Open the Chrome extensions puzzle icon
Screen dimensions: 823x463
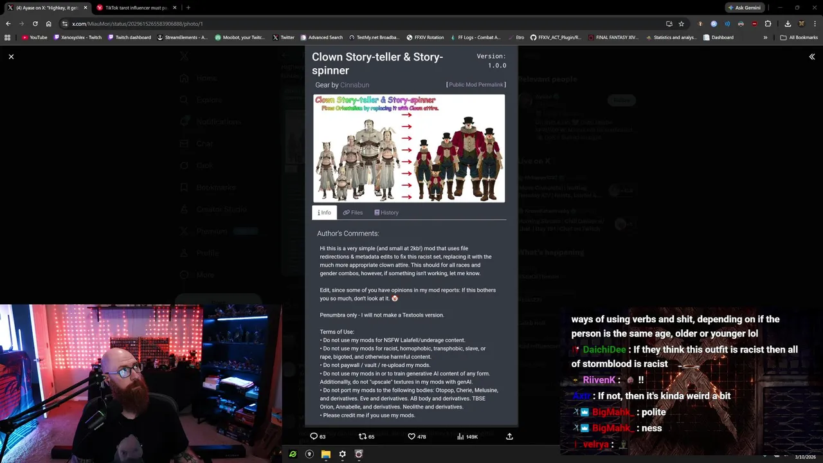click(x=768, y=24)
